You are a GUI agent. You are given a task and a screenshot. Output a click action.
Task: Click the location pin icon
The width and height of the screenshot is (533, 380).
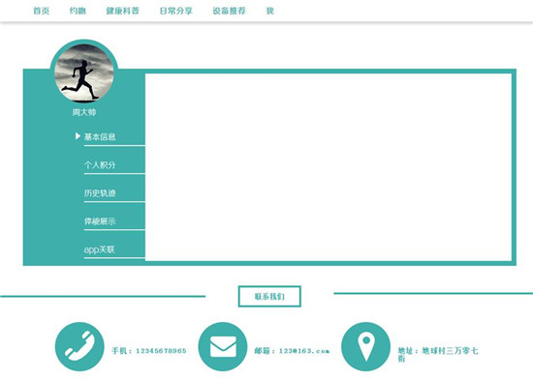tap(366, 346)
